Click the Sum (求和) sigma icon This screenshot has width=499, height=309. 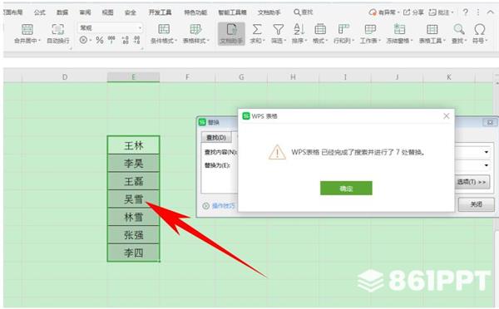tap(257, 29)
